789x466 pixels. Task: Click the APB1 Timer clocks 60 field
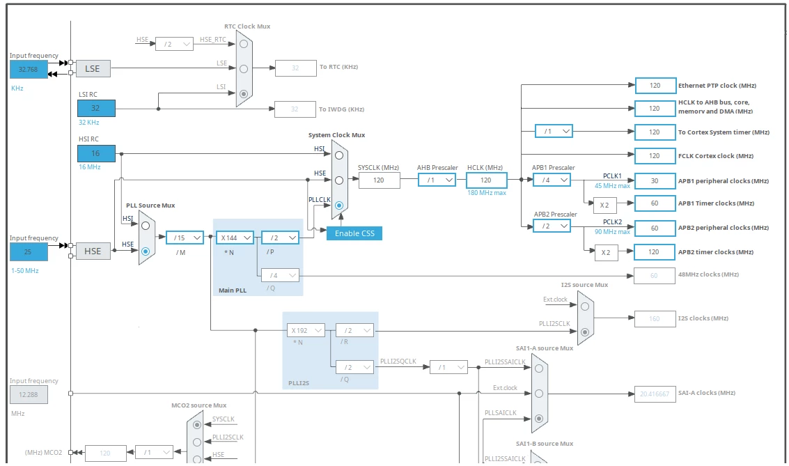click(655, 203)
